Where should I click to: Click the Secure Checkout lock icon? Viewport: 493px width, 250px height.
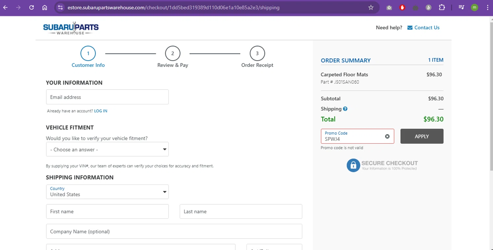pyautogui.click(x=353, y=165)
